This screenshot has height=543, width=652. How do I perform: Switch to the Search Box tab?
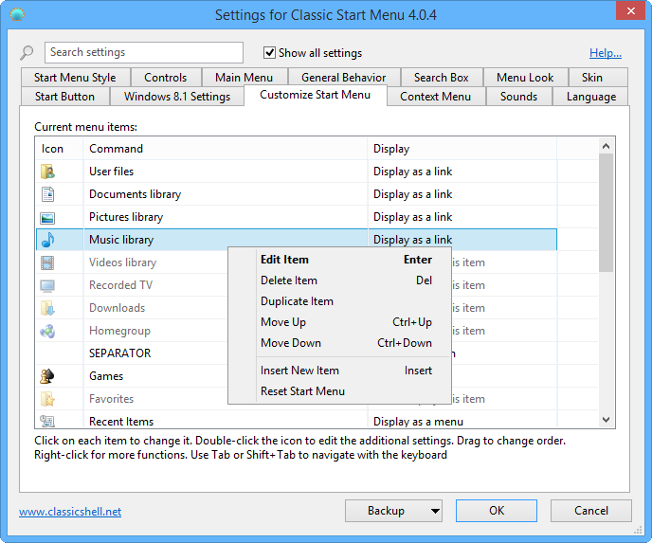442,78
